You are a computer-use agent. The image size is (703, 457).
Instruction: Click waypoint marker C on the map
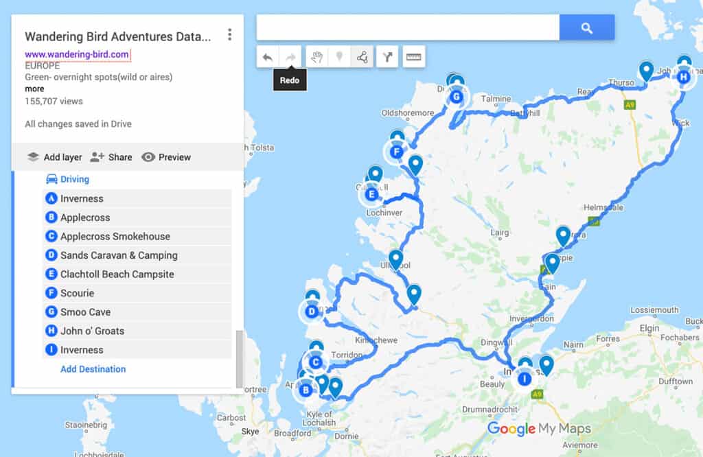click(316, 362)
